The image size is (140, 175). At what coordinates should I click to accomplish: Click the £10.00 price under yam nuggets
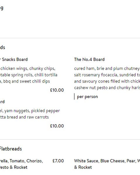point(57,126)
